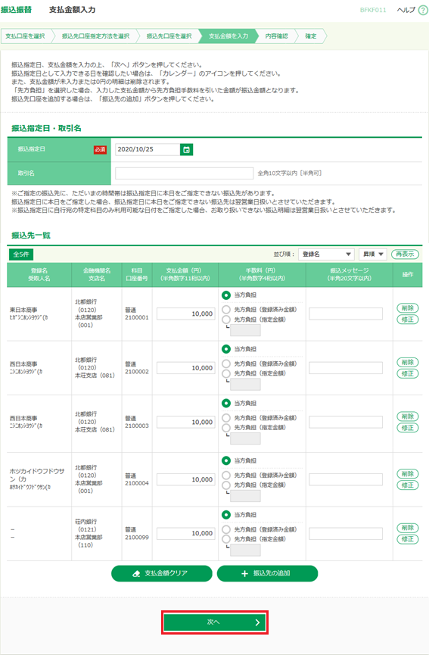Delete the 東日本商事 row with 削除
Viewport: 429px width, 655px height.
(x=407, y=308)
